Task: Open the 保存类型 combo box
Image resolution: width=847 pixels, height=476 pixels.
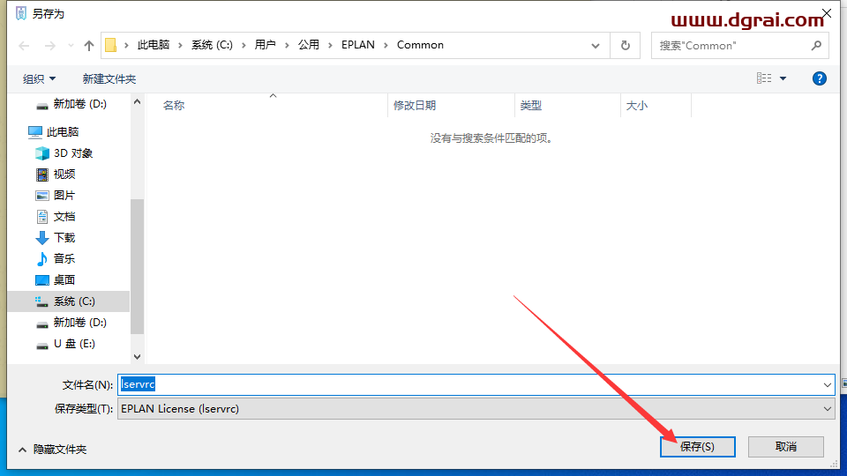Action: (x=476, y=408)
